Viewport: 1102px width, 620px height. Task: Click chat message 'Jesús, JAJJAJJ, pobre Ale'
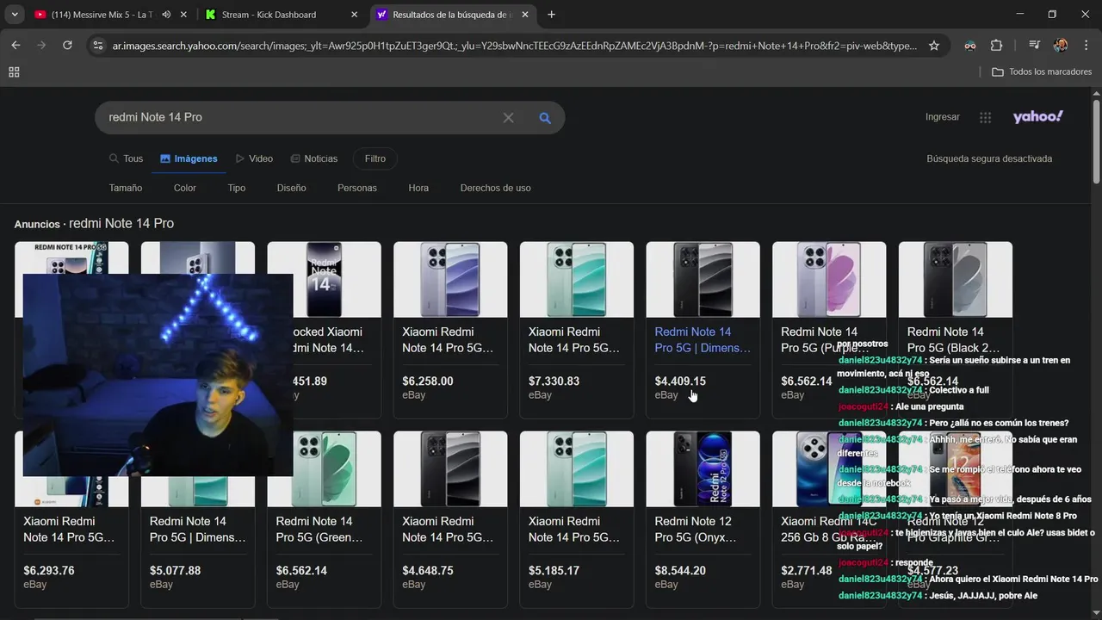983,596
